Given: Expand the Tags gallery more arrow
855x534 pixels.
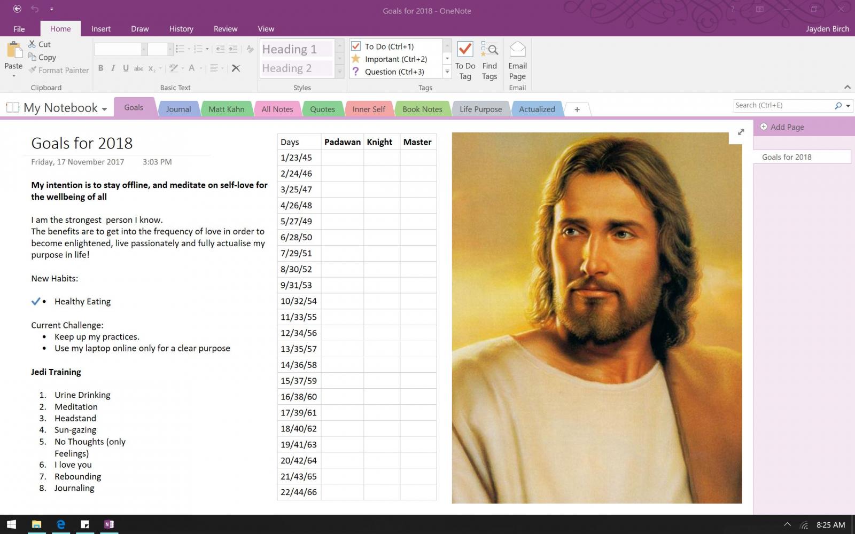Looking at the screenshot, I should tap(447, 72).
